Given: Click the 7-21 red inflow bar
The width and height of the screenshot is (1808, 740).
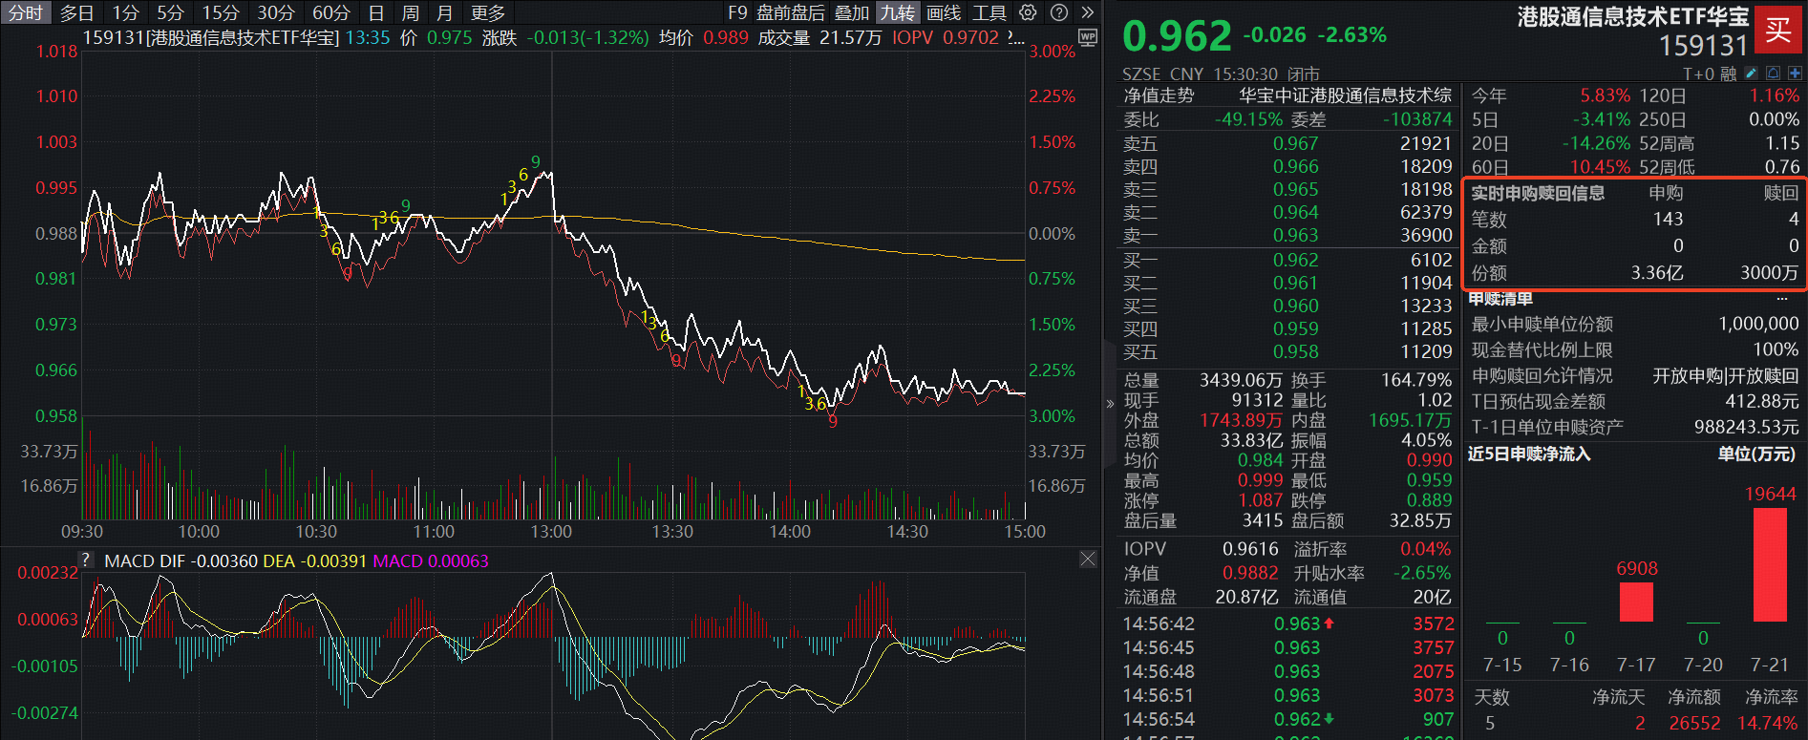Looking at the screenshot, I should coord(1770,564).
